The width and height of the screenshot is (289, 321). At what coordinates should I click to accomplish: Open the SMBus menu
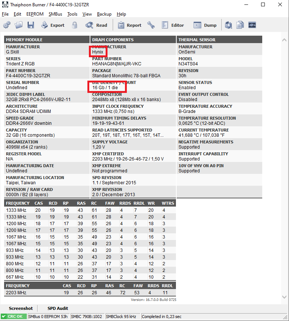point(55,14)
